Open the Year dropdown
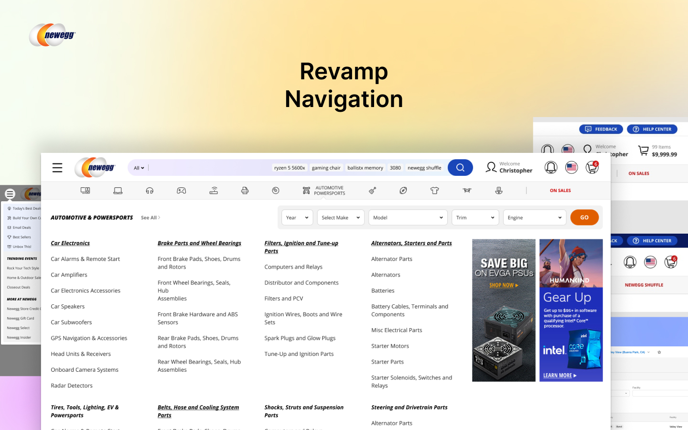The width and height of the screenshot is (688, 430). (x=297, y=218)
